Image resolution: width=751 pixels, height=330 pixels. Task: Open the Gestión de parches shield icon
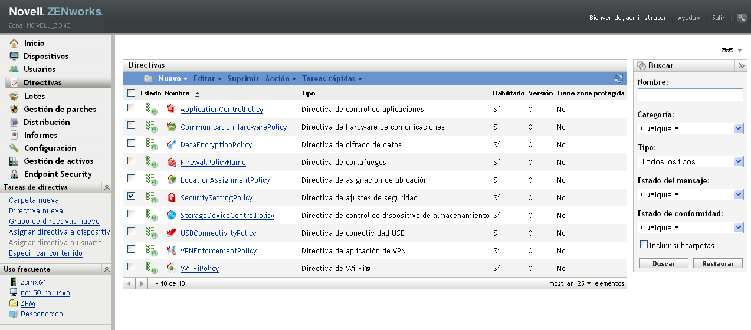[x=14, y=109]
